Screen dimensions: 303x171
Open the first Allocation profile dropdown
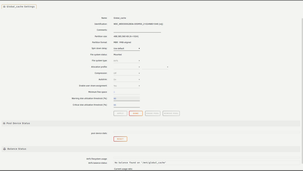[x=127, y=67]
